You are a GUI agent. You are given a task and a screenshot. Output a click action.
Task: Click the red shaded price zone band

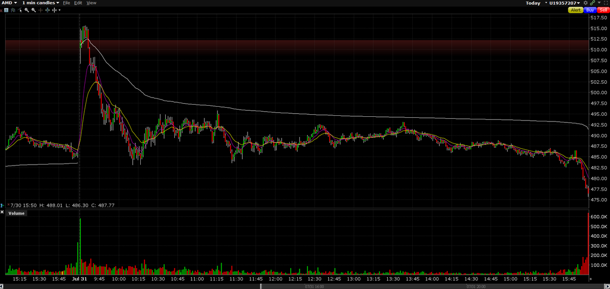click(297, 47)
